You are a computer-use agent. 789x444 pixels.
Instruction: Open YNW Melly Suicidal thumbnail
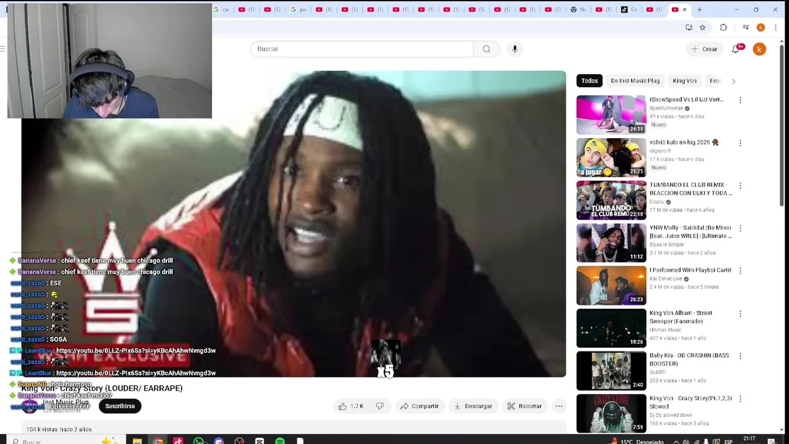pyautogui.click(x=611, y=242)
